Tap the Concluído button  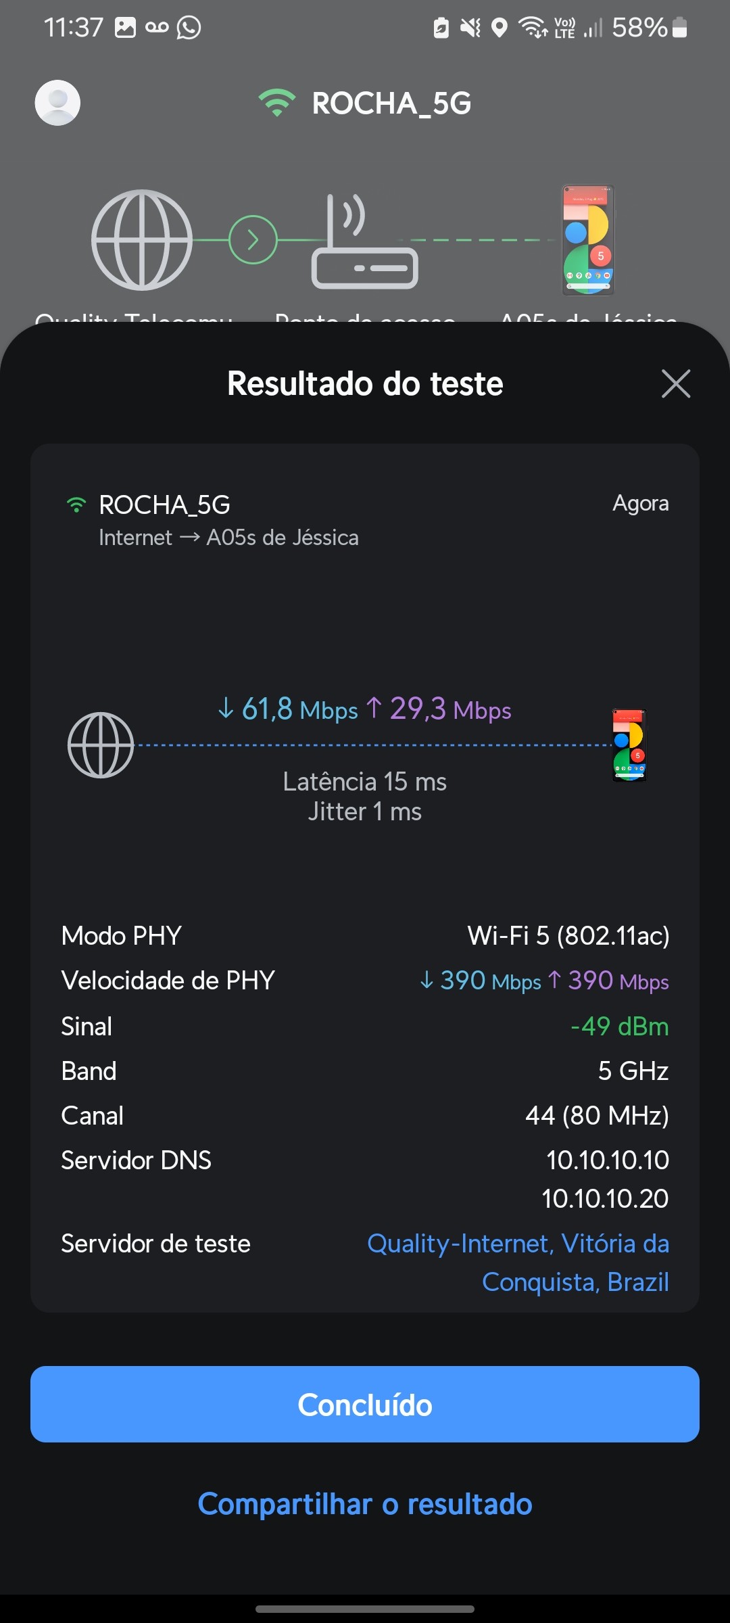pyautogui.click(x=365, y=1405)
